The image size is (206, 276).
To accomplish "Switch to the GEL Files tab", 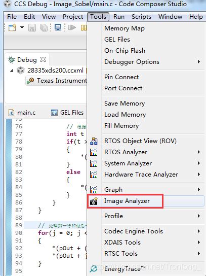I will pyautogui.click(x=67, y=113).
